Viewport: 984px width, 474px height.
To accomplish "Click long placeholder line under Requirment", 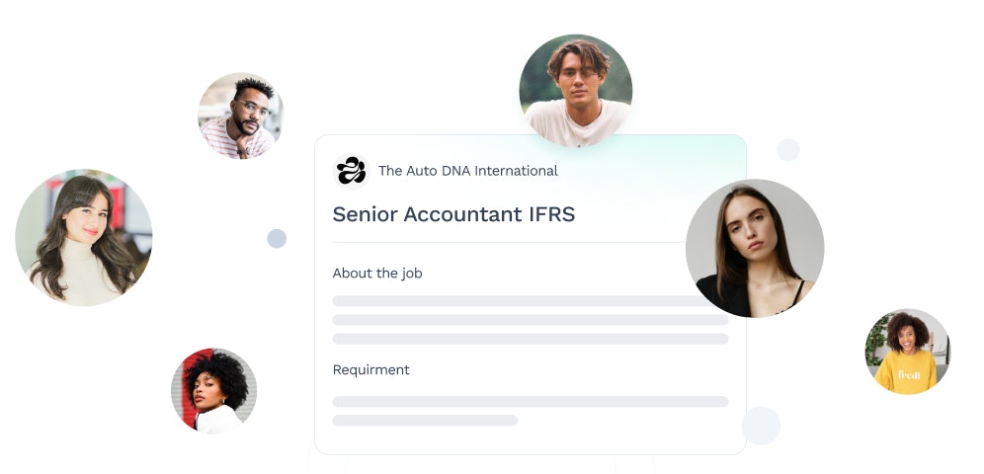I will (x=531, y=401).
